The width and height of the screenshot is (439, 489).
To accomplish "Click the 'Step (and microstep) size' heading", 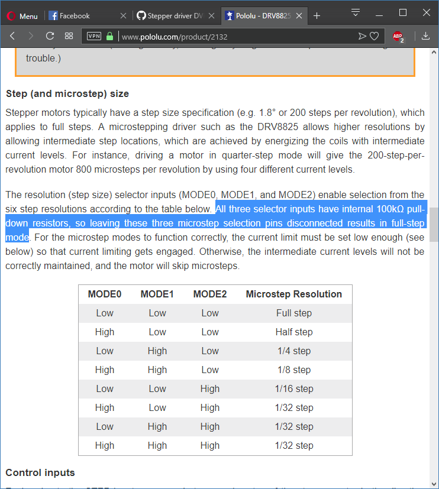I will point(67,93).
